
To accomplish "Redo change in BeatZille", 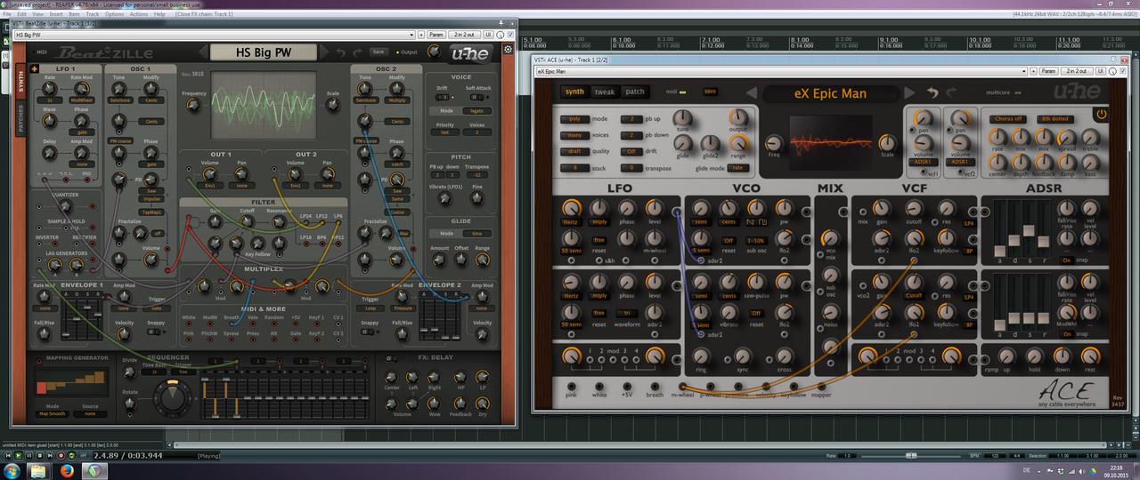I will tap(358, 52).
